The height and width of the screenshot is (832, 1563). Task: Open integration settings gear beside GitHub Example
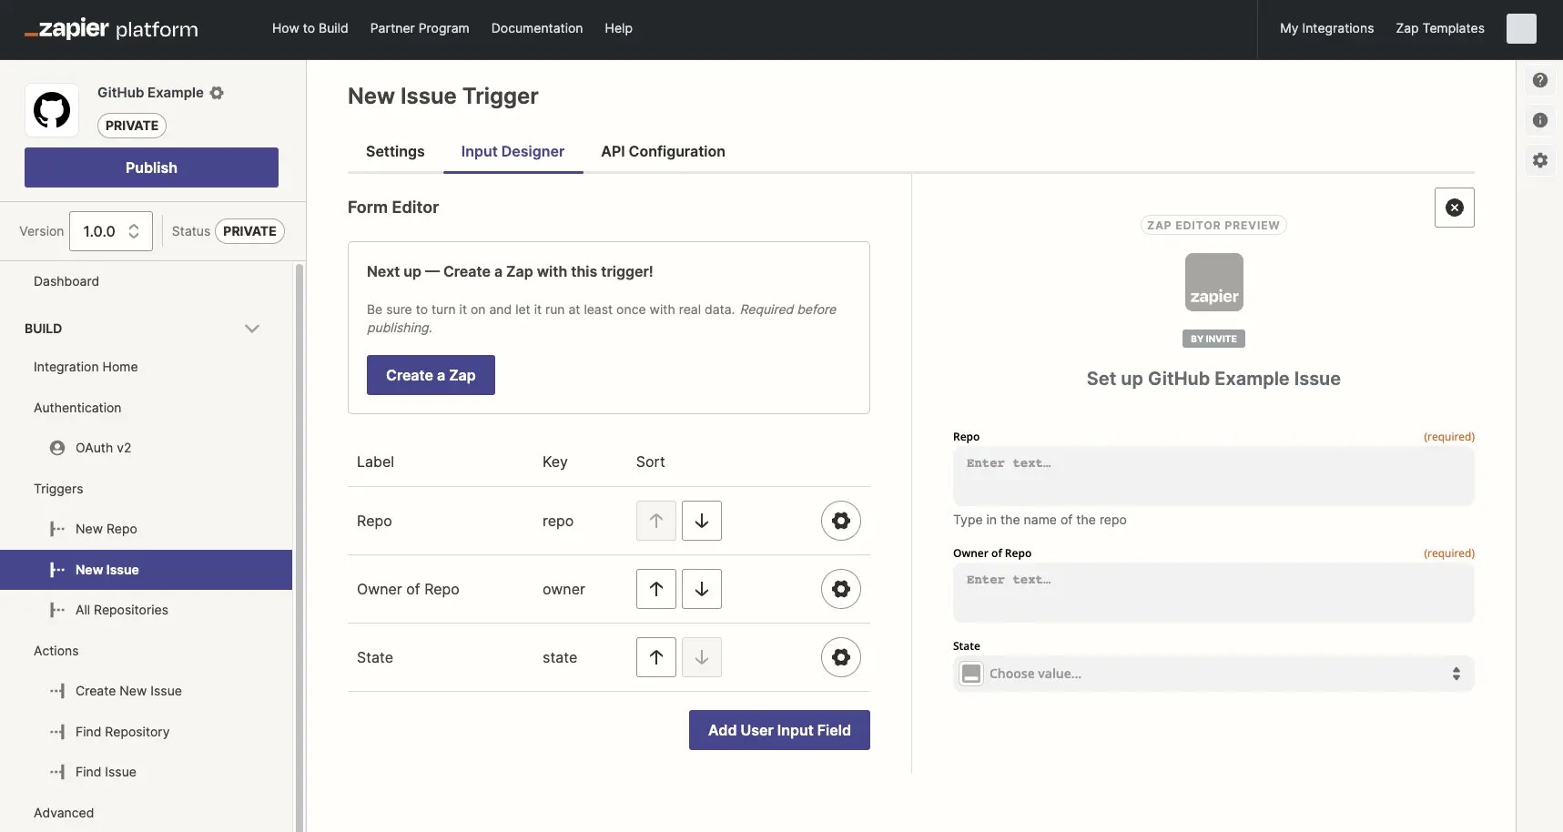[217, 92]
